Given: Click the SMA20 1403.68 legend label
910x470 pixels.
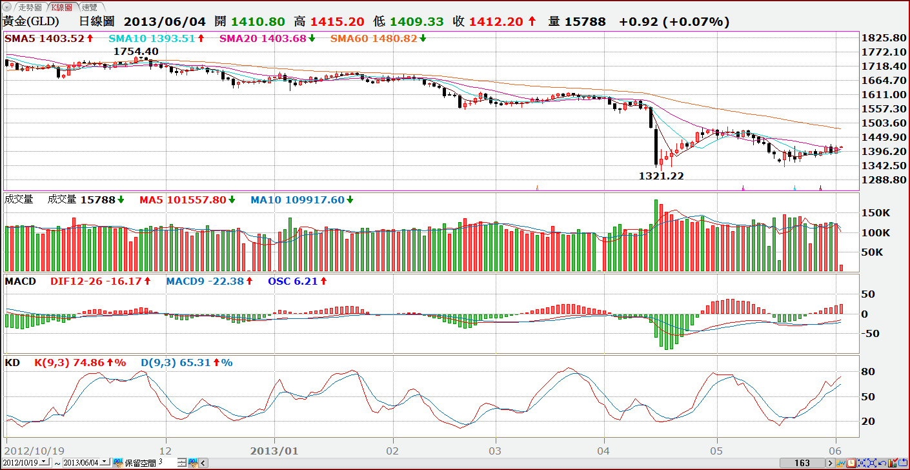Looking at the screenshot, I should (267, 38).
